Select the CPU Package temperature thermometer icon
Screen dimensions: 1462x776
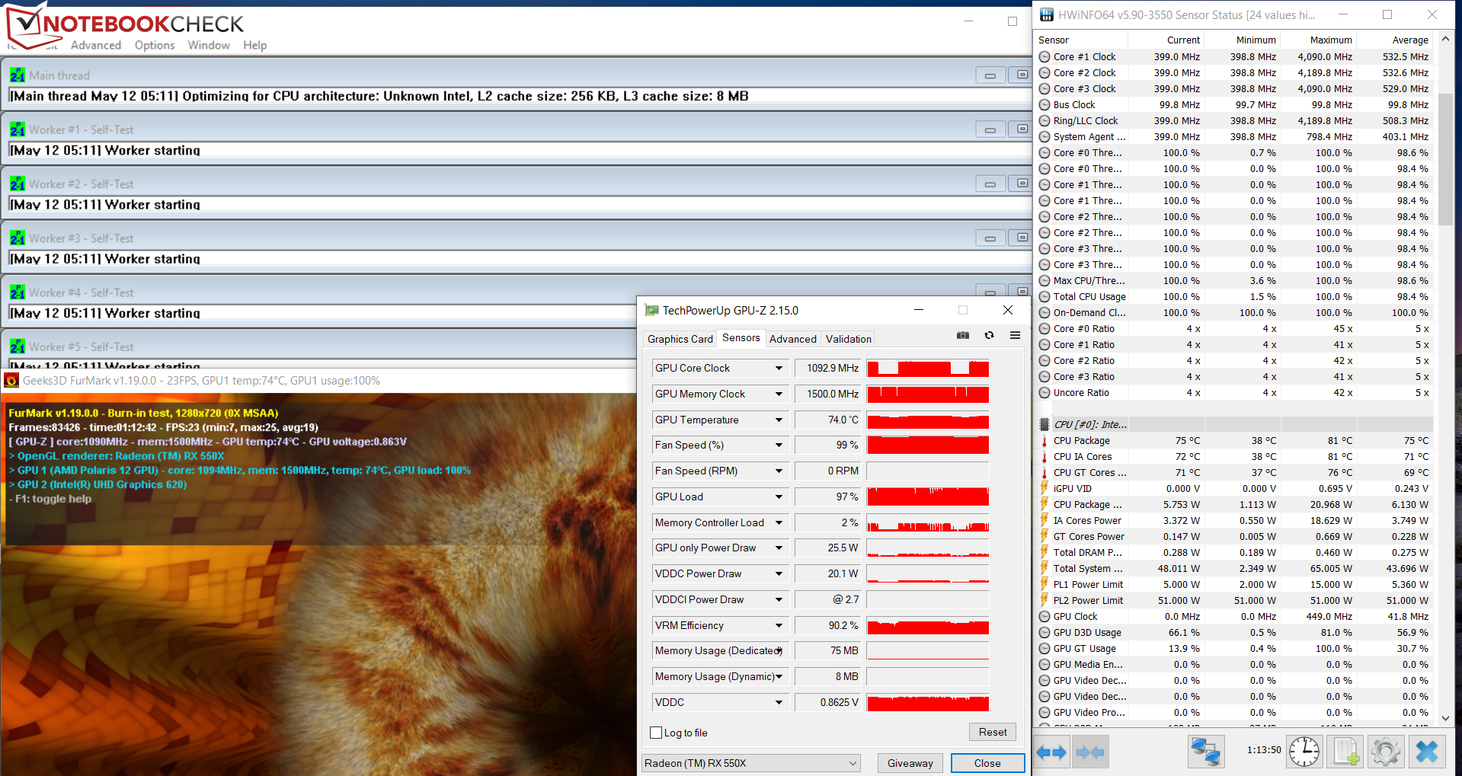pyautogui.click(x=1044, y=441)
